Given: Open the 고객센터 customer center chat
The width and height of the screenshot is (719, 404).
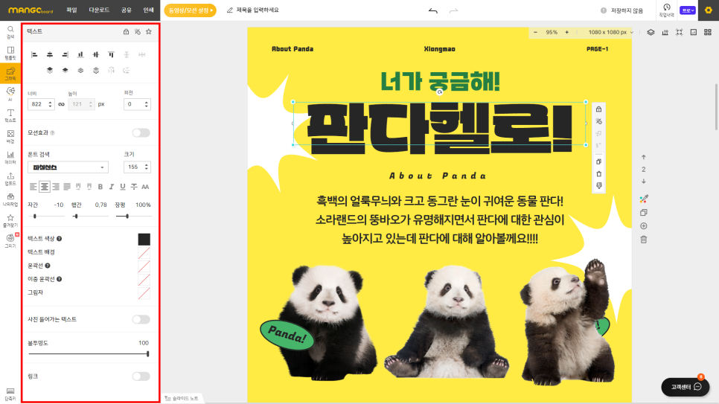Looking at the screenshot, I should tap(686, 387).
